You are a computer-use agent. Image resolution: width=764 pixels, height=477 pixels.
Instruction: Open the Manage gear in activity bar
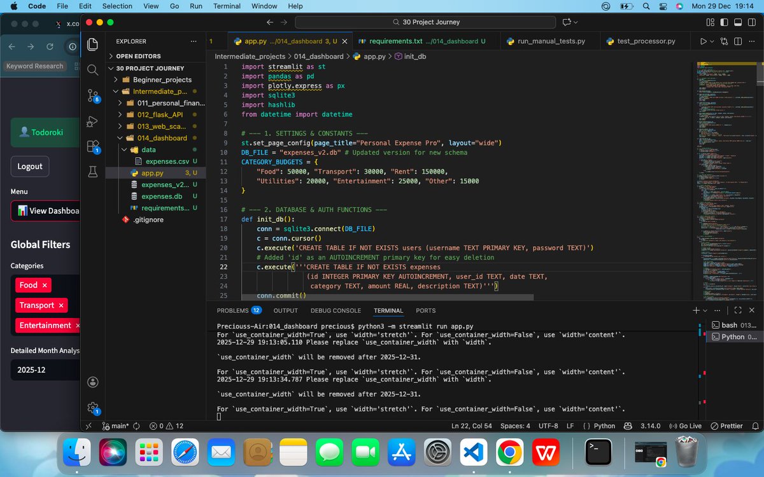click(x=93, y=408)
